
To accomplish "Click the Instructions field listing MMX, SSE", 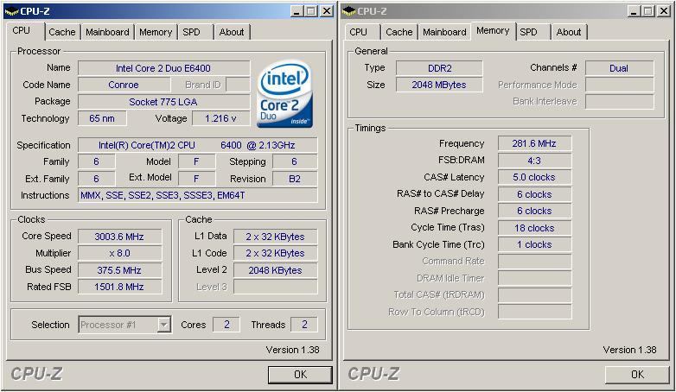I will coord(197,196).
